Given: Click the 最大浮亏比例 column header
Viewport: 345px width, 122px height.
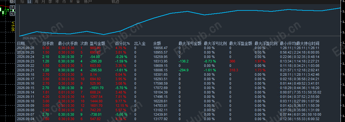Looking at the screenshot, I should (x=215, y=44).
